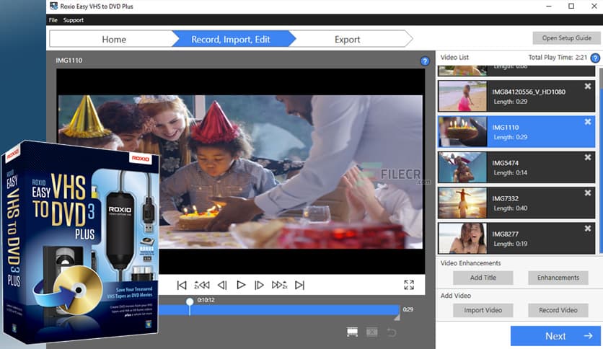Screen dimensions: 603x349
Task: Step back one frame
Action: pyautogui.click(x=222, y=286)
